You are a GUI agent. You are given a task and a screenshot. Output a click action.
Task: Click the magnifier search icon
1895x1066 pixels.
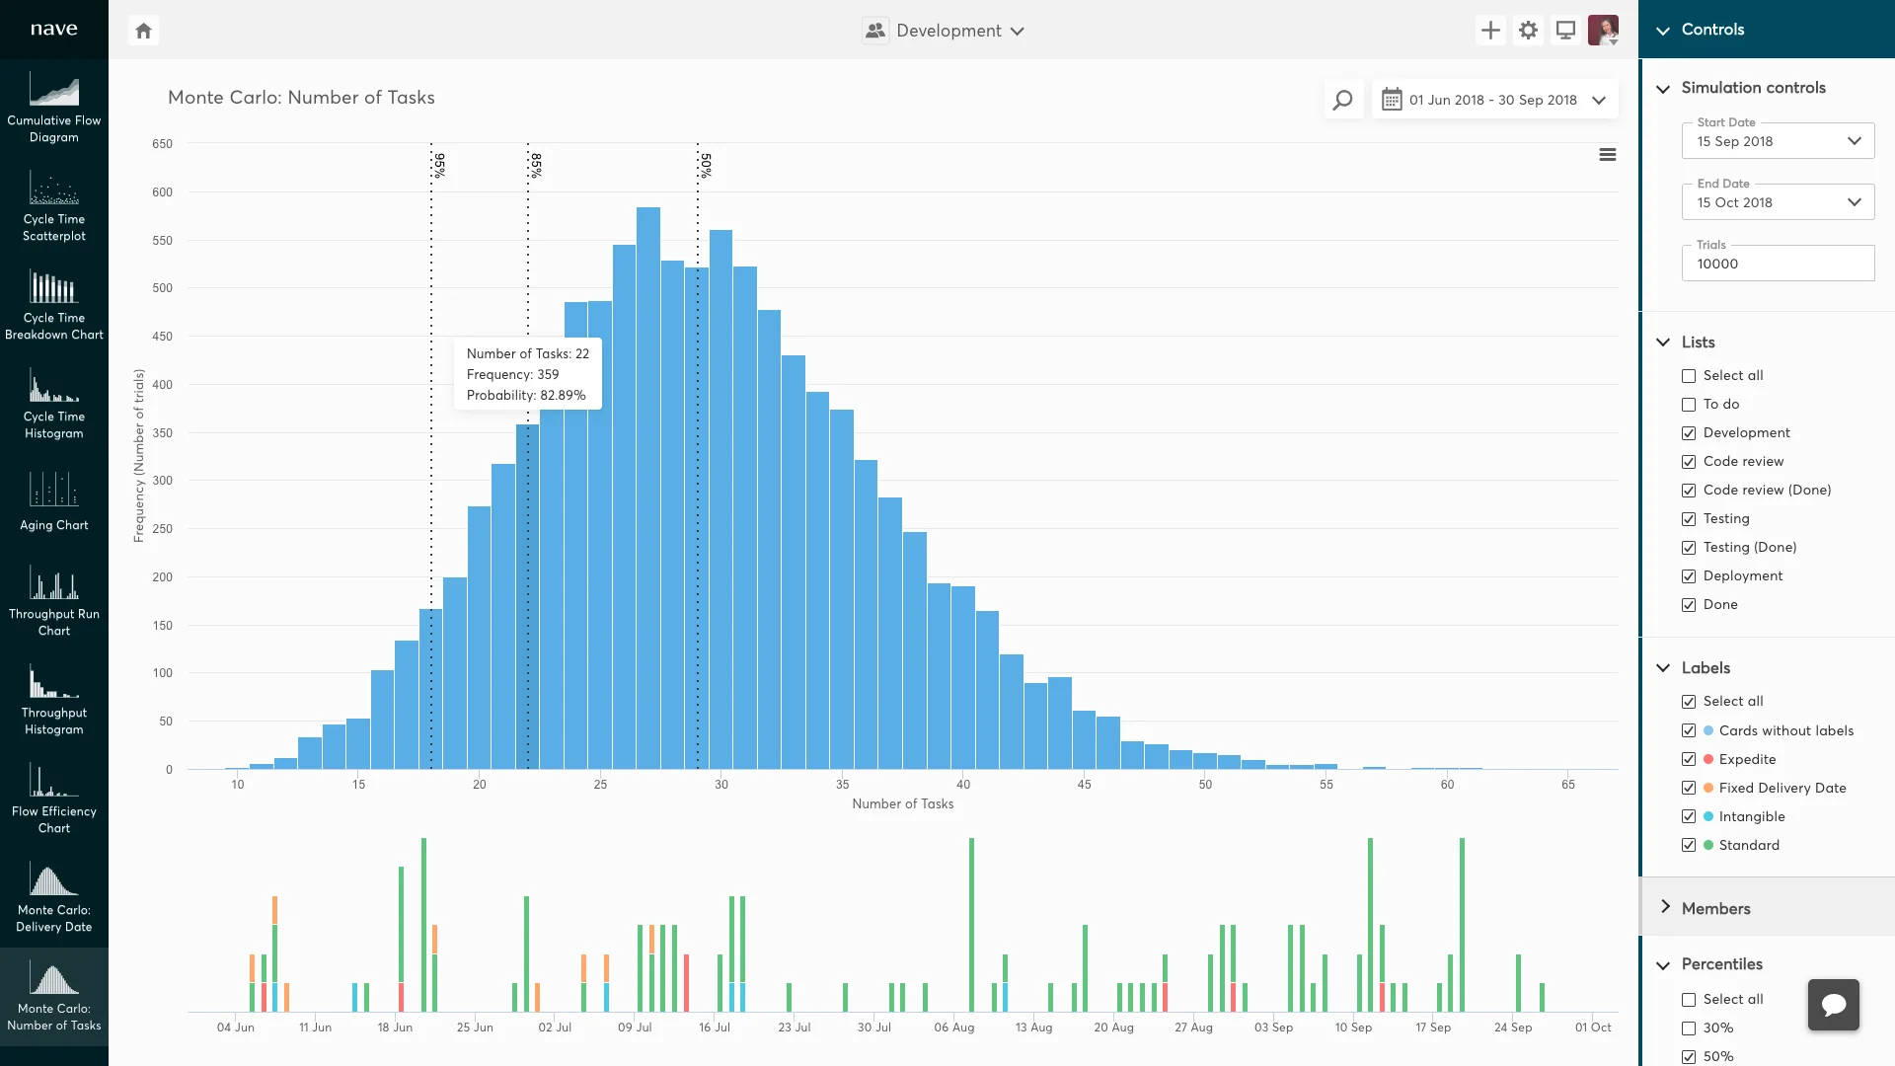pyautogui.click(x=1342, y=100)
